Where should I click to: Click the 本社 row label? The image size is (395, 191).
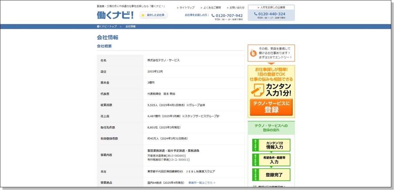coord(104,171)
